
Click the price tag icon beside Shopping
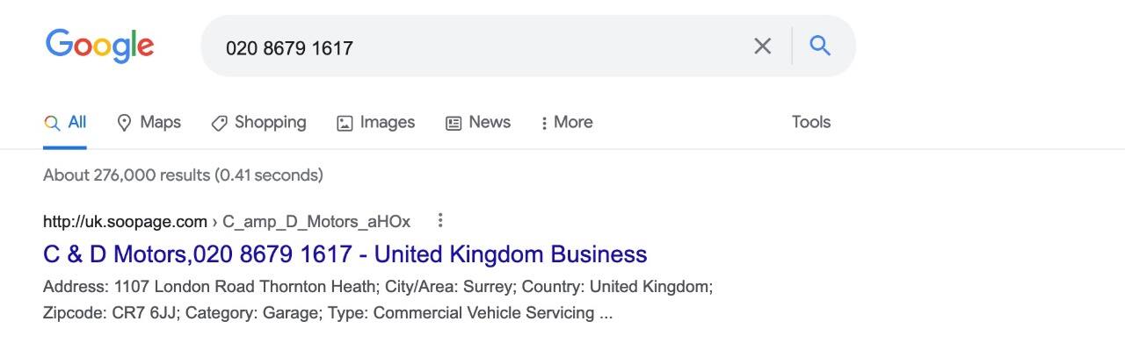[x=219, y=124]
